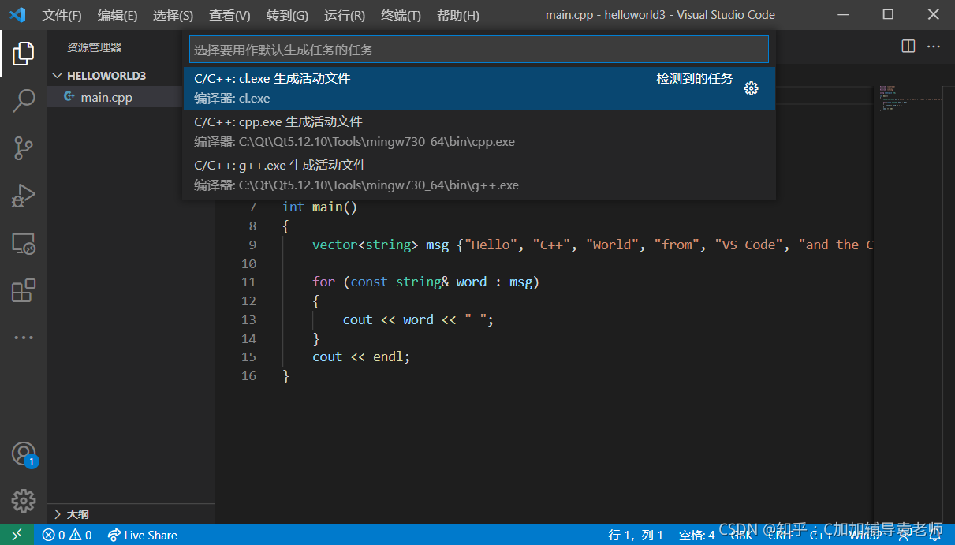Open main.cpp in the explorer tree
955x545 pixels.
[x=106, y=98]
